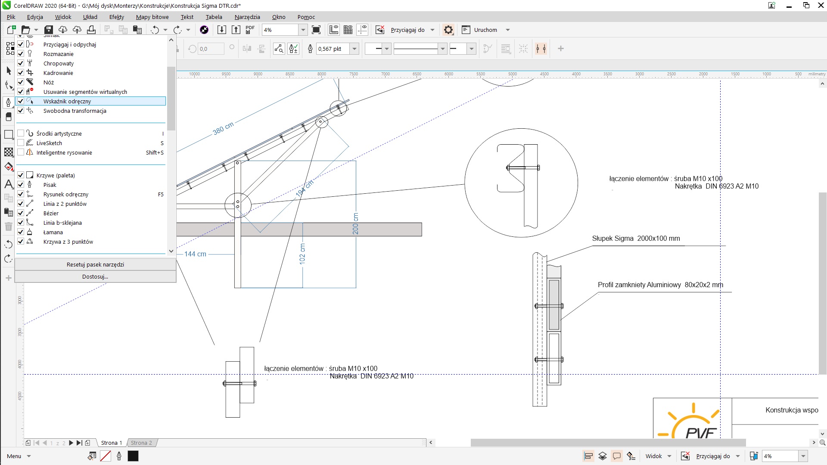Enable the LiveSketch checkbox
Screen dimensions: 827x465
pyautogui.click(x=21, y=143)
